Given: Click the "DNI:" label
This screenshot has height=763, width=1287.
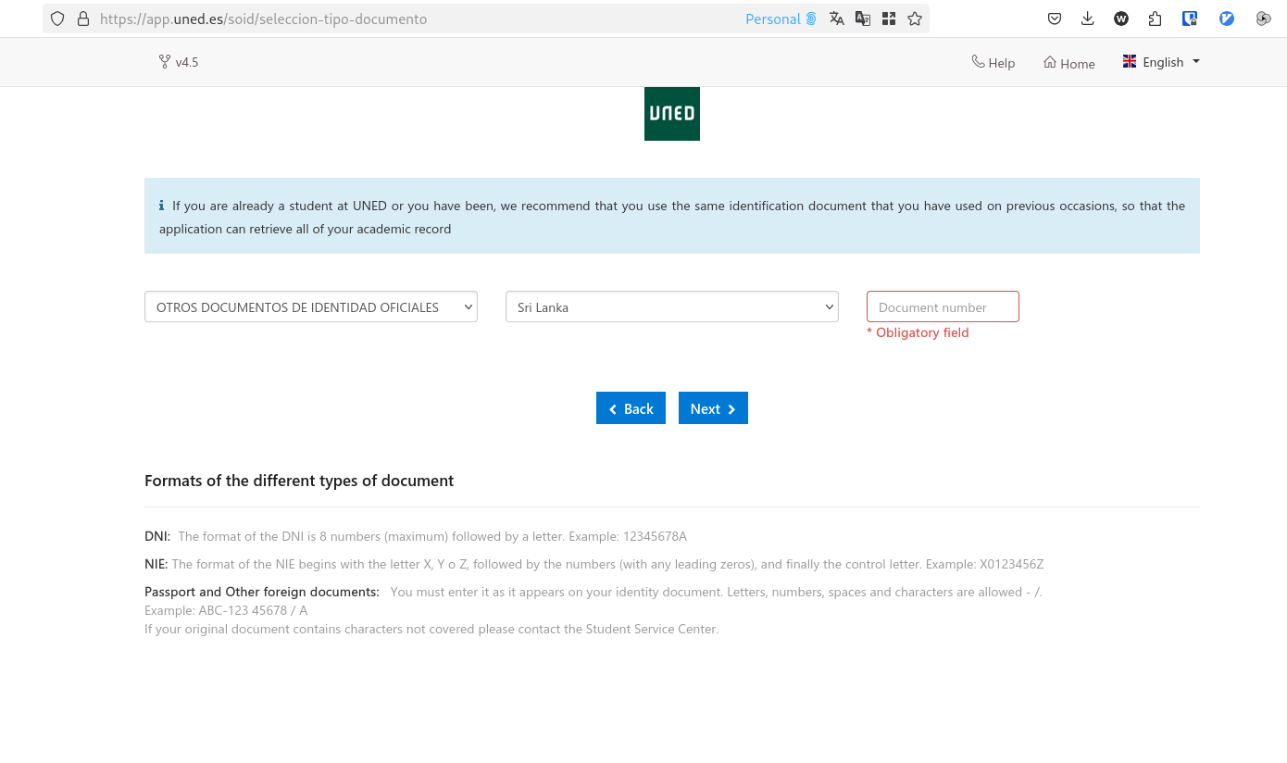Looking at the screenshot, I should click(x=157, y=536).
